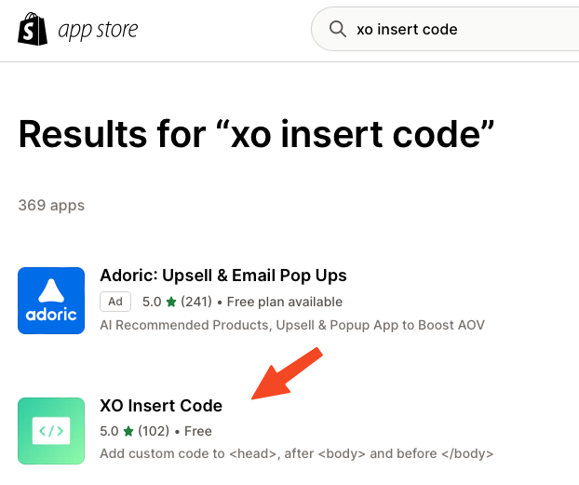
Task: Click the Adoric AI Recommended Products description
Action: coord(291,325)
